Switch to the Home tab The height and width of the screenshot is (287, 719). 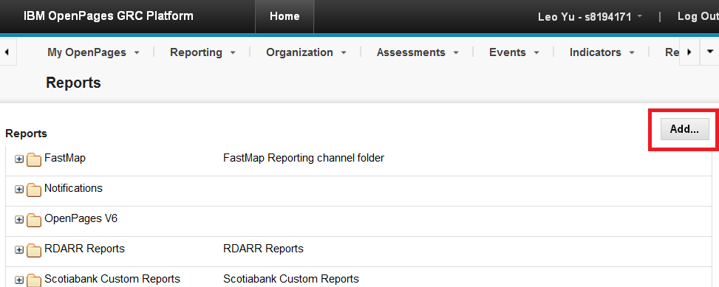click(x=284, y=16)
